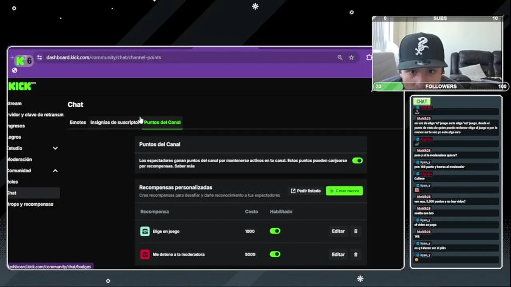Screen dimensions: 511x287
Task: Select Chat in the sidebar
Action: pos(34,193)
